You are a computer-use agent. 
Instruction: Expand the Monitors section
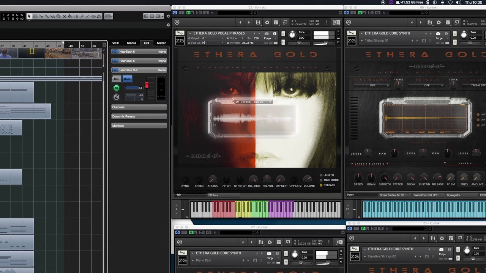[x=139, y=126]
